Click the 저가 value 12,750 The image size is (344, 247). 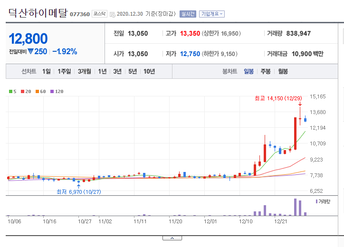tap(190, 54)
